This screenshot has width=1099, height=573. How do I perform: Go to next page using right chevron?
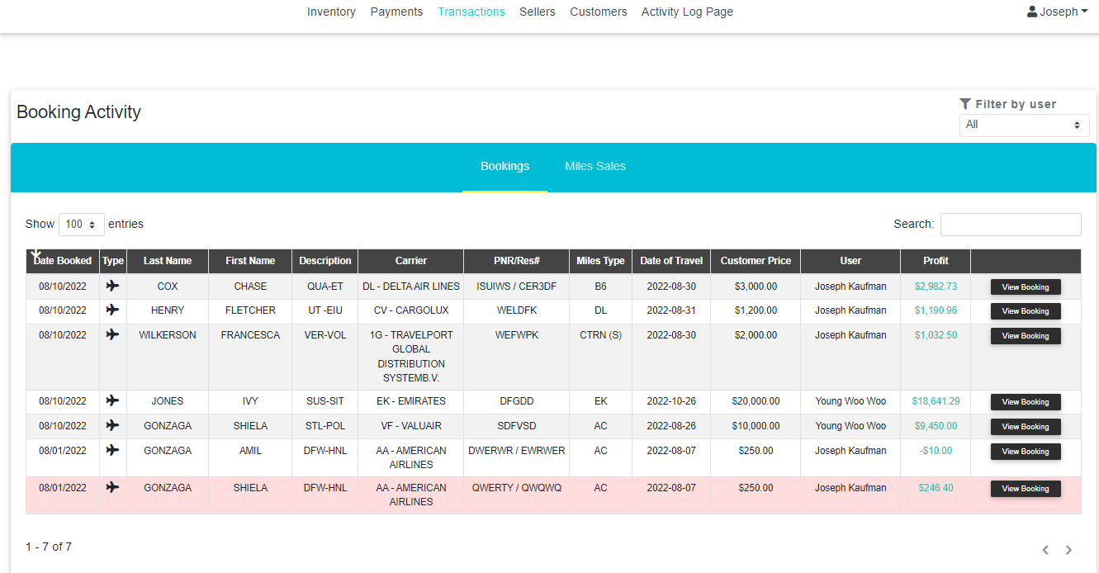(x=1068, y=550)
